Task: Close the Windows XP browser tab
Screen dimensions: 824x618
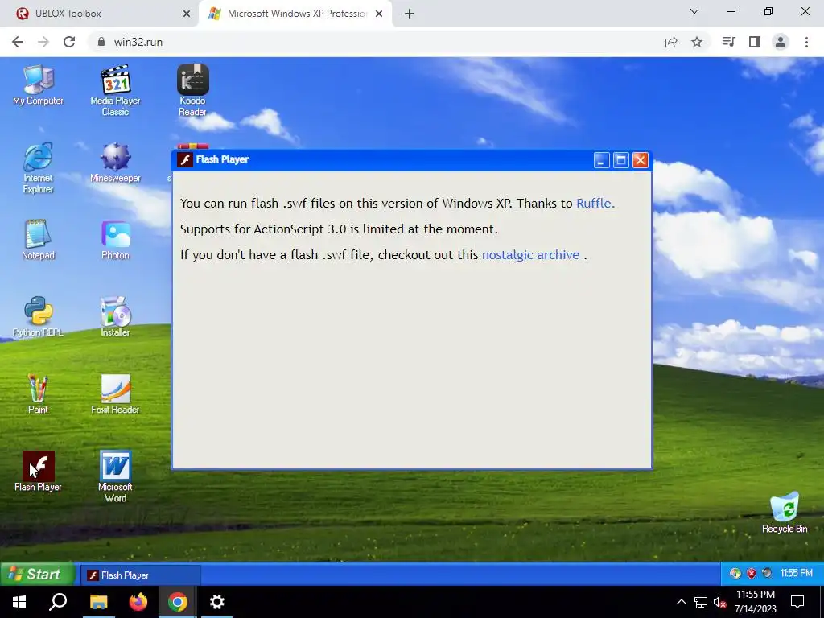Action: point(379,14)
